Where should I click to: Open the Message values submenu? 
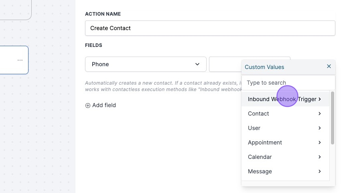(x=260, y=171)
